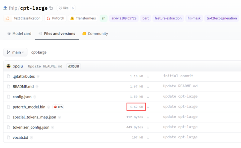Open commit hash d3f5c8f

click(73, 66)
